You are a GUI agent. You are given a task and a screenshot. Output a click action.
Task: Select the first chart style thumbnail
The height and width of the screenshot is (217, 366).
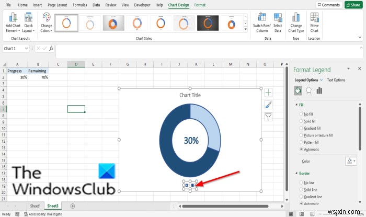pyautogui.click(x=66, y=23)
